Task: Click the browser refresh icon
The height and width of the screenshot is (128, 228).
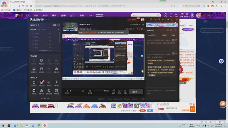Action: coord(19,6)
